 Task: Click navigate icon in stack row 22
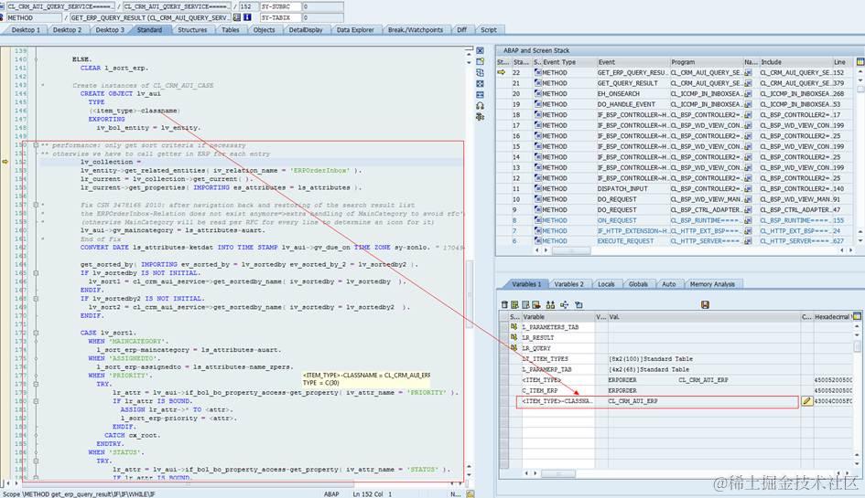pos(748,73)
